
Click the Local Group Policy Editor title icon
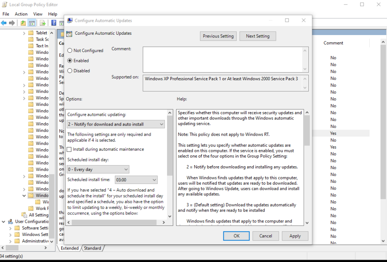click(5, 5)
